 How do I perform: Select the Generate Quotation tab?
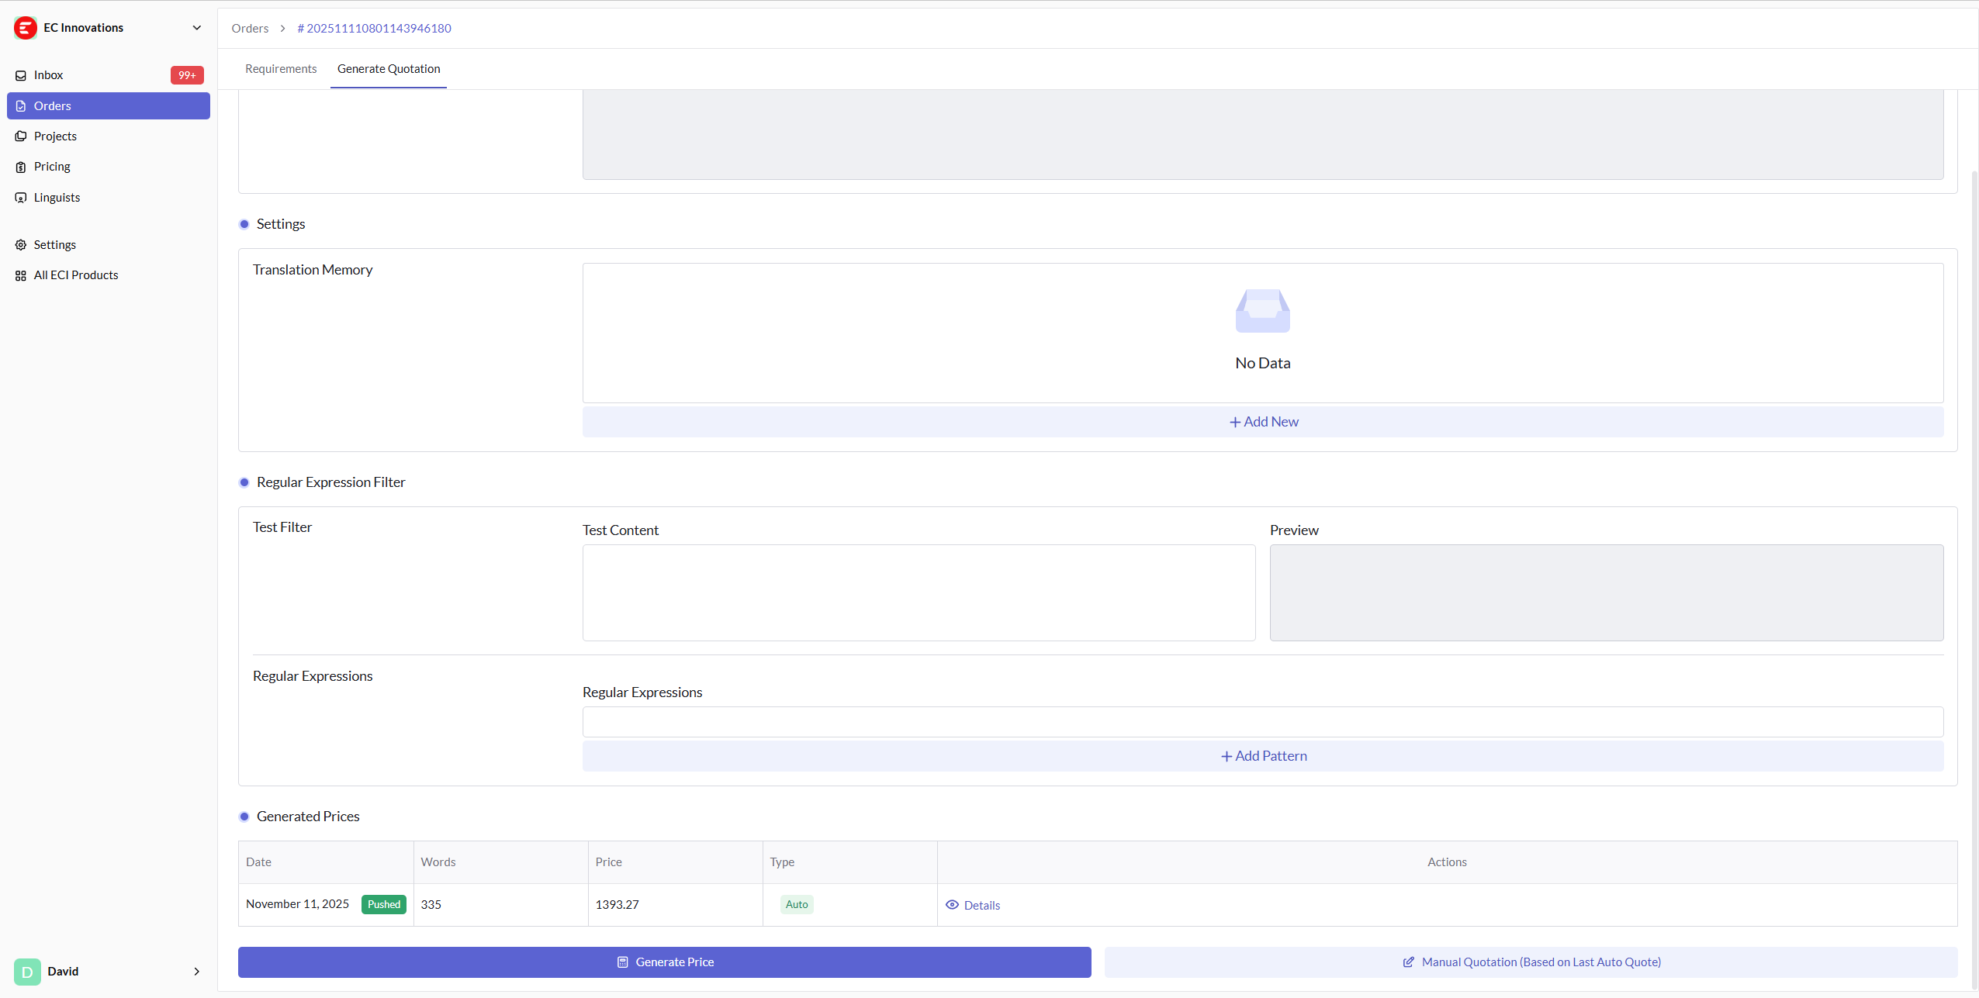(389, 69)
